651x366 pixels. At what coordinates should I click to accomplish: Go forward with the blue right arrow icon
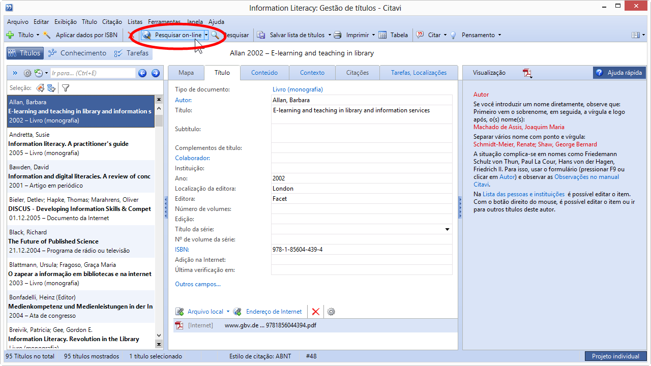156,73
